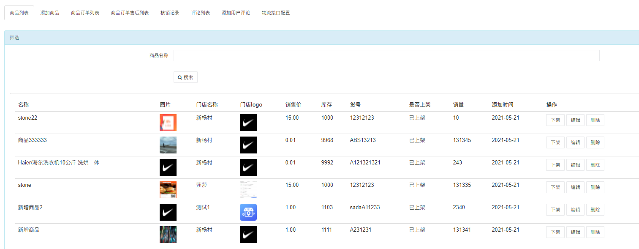Edit the Haier洗衣机 product

[x=575, y=165]
